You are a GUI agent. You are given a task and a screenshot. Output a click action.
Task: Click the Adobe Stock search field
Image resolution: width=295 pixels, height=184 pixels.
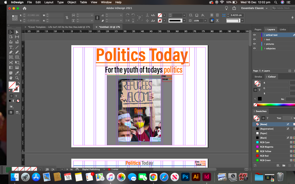coord(284,8)
